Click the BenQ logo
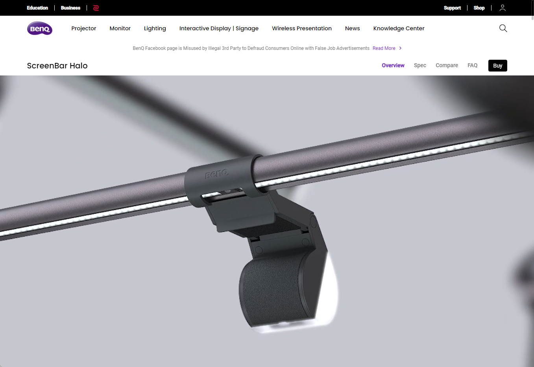Screen dimensions: 534x367 (x=40, y=28)
